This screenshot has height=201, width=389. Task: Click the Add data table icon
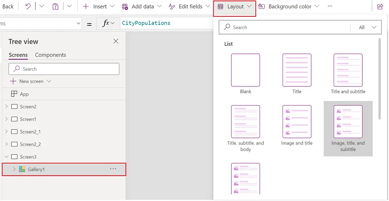pos(125,7)
